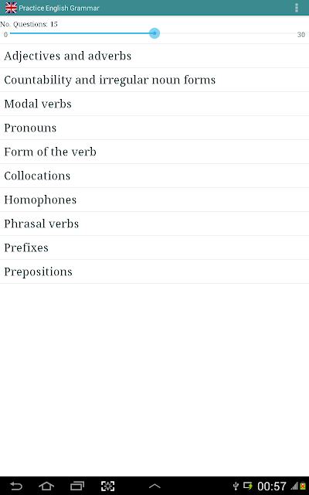Screen dimensions: 309x495
Task: Tap the USB connection status icon
Action: [236, 486]
